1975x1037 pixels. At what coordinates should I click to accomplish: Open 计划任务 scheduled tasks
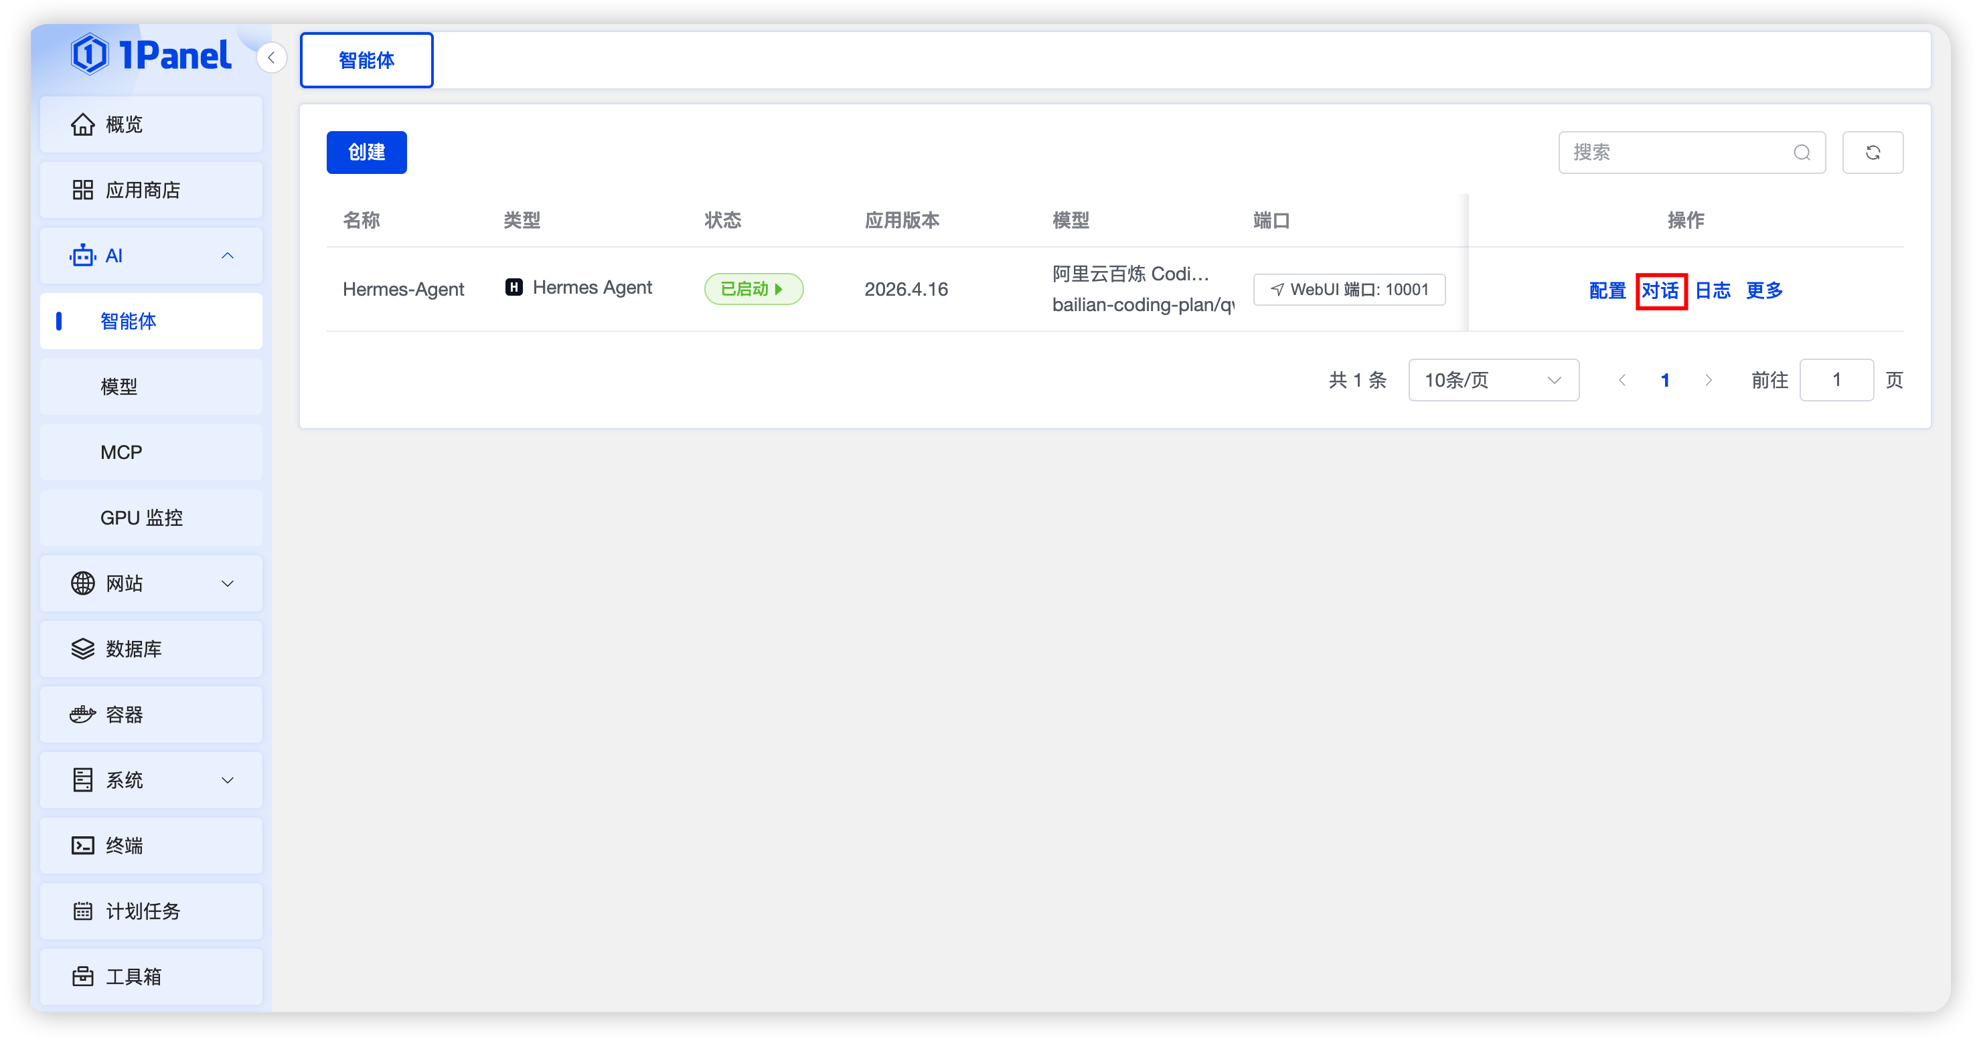click(x=151, y=911)
